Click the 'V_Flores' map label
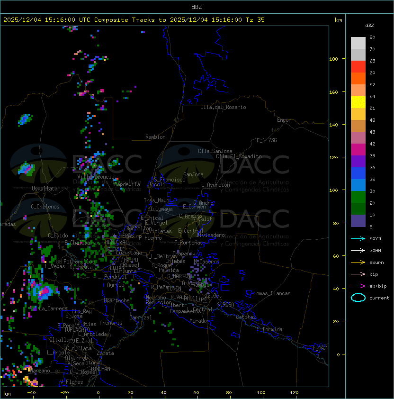 [x=72, y=382]
